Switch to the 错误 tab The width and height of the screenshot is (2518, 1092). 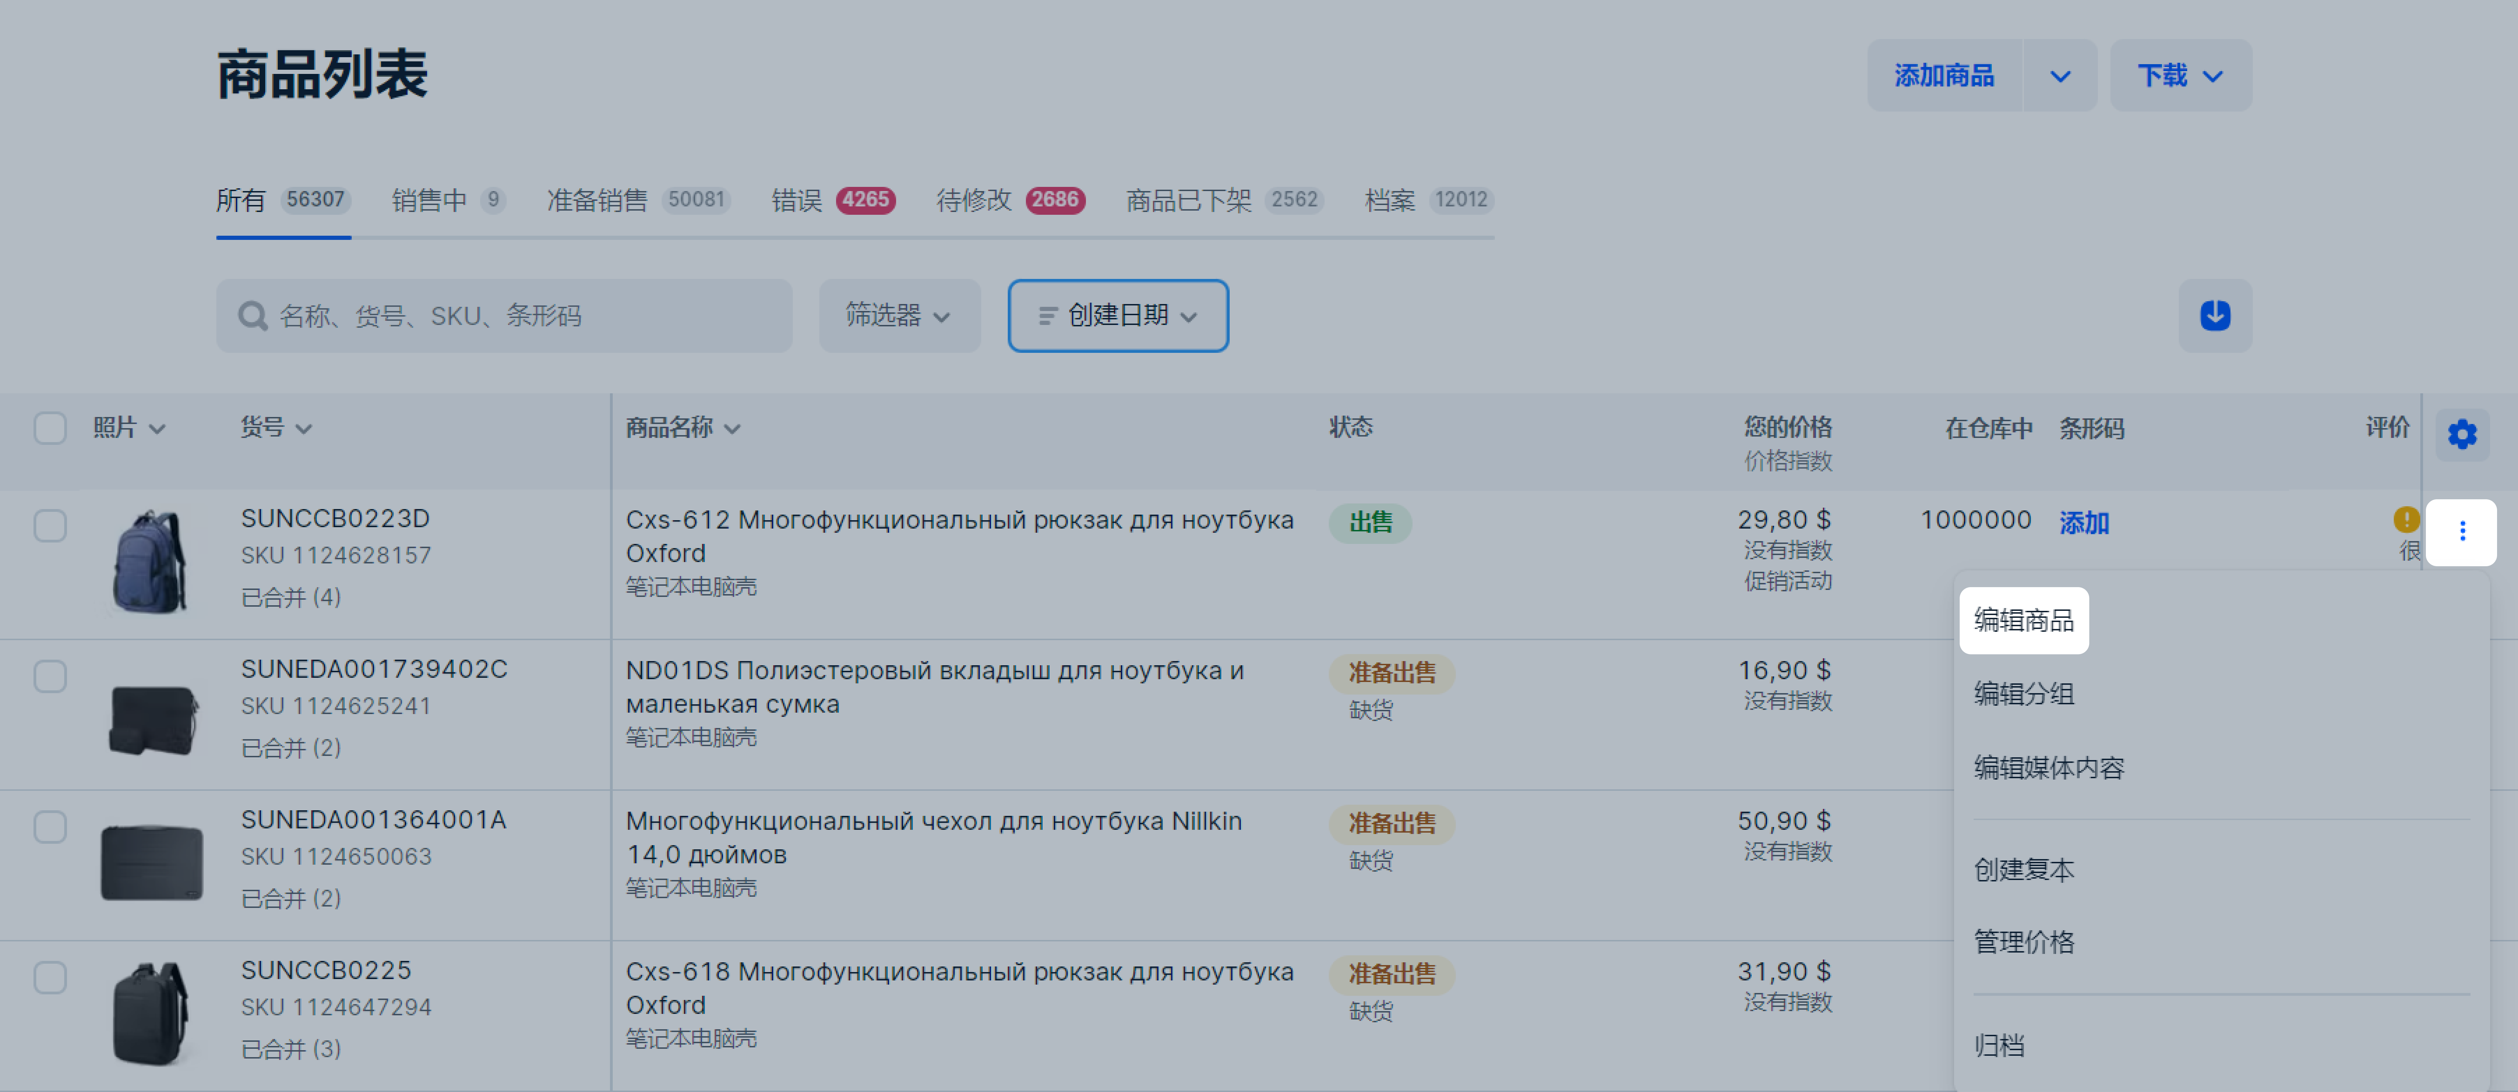point(833,200)
